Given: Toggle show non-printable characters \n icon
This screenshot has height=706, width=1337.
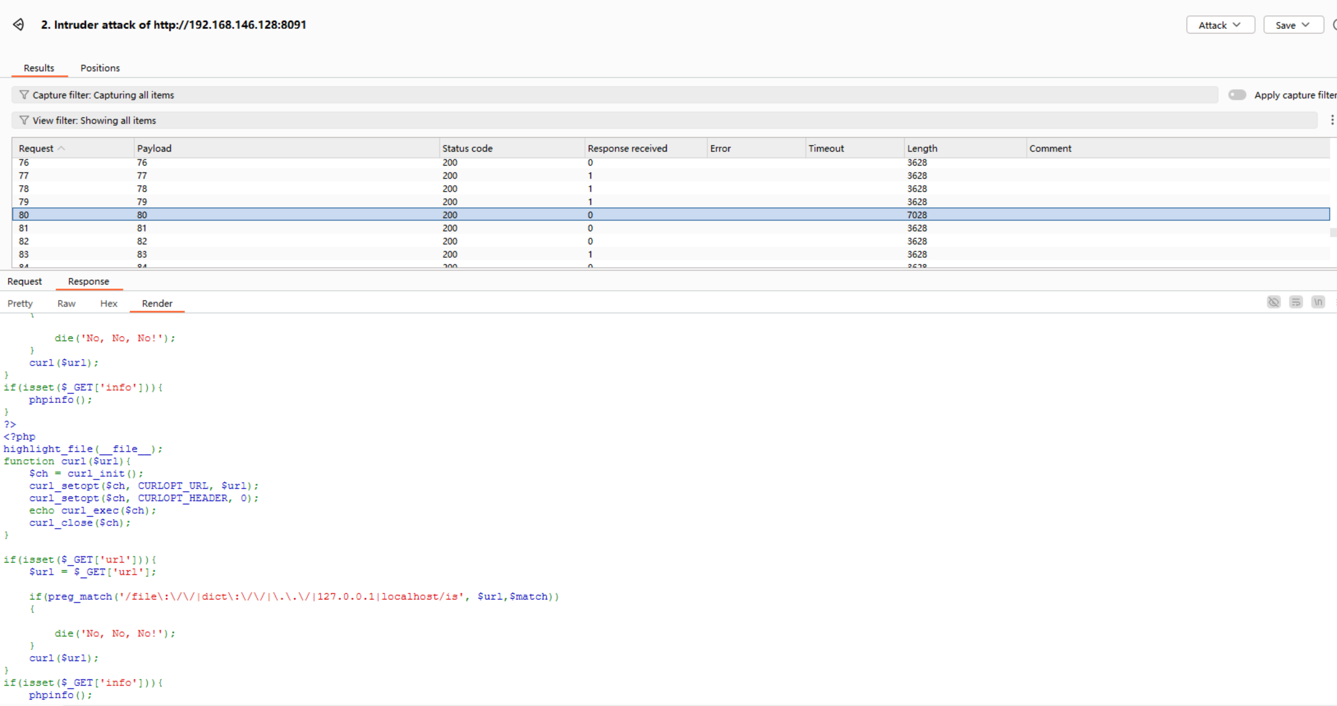Looking at the screenshot, I should click(x=1318, y=302).
